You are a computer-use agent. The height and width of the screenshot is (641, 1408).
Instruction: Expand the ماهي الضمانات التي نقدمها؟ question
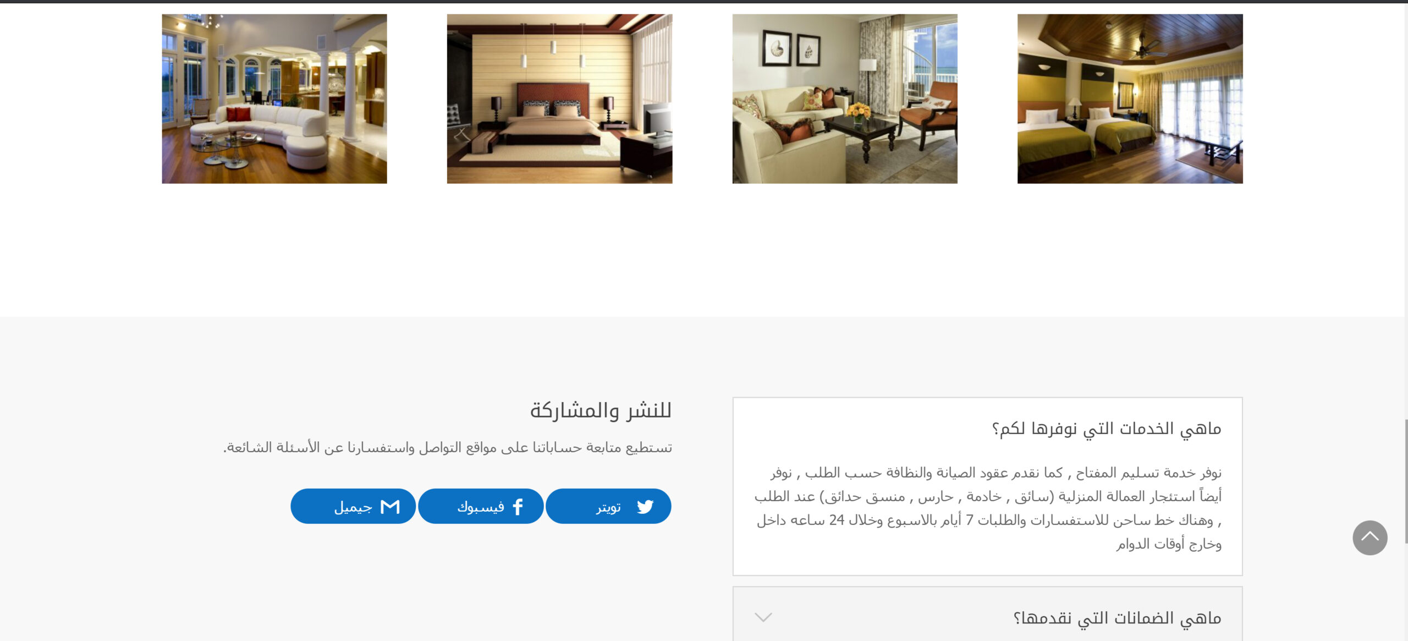pos(1117,618)
